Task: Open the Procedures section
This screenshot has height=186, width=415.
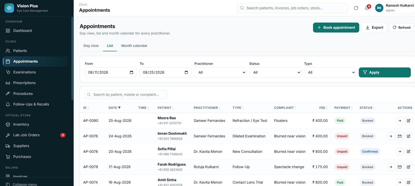Action: point(36,94)
